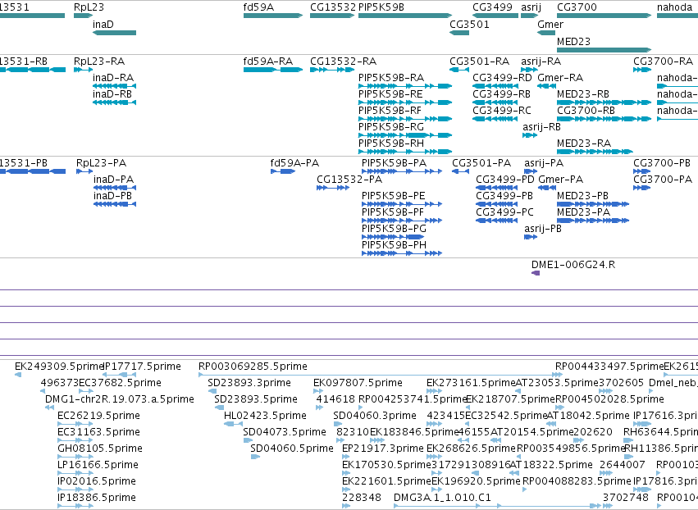Image resolution: width=698 pixels, height=510 pixels.
Task: Open the DMG1-chr2R.19.073.a.5prime EST label
Action: click(120, 399)
